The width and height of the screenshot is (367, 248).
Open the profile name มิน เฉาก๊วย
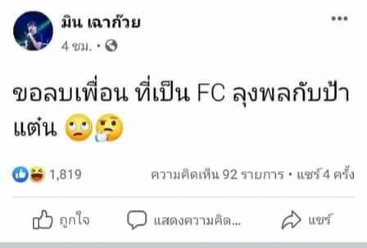click(x=100, y=23)
